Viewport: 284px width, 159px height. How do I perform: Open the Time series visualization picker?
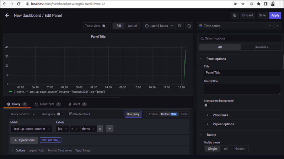point(235,26)
